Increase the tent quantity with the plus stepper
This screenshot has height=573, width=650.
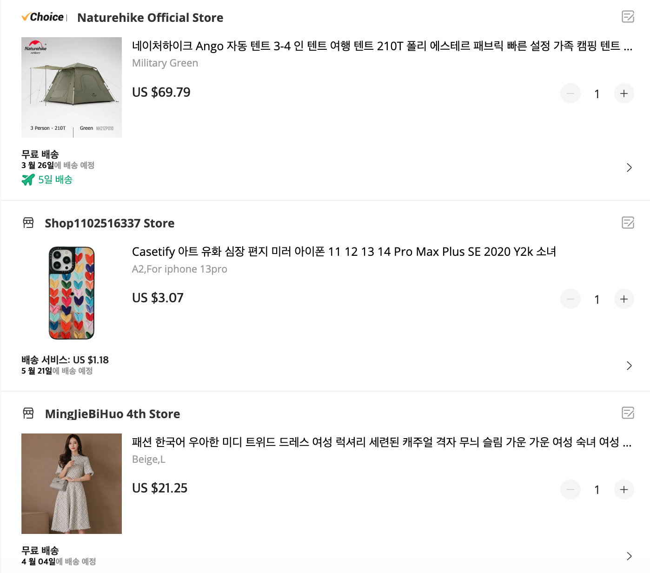point(624,93)
